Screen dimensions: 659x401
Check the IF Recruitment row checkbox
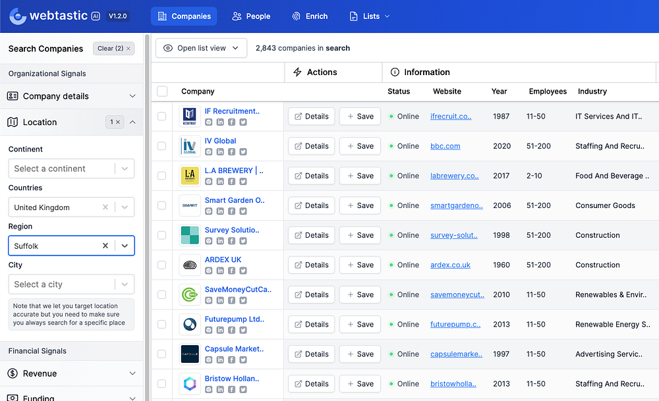coord(162,117)
